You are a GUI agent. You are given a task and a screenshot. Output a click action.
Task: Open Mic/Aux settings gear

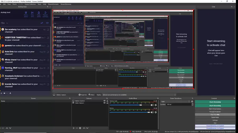pyautogui.click(x=155, y=112)
